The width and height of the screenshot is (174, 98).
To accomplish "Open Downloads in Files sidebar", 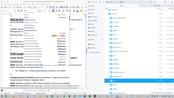I will 94,20.
